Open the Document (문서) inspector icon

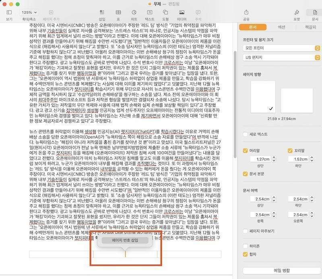pyautogui.click(x=315, y=12)
